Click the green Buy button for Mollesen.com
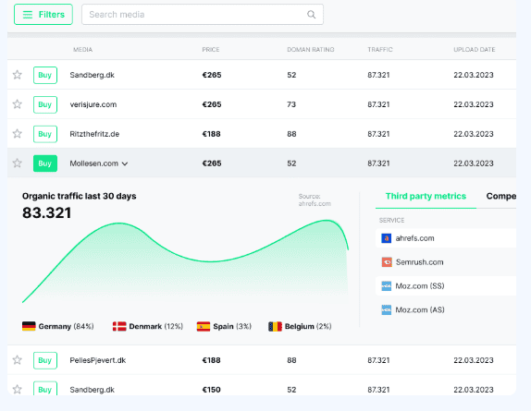The image size is (531, 411). point(45,163)
